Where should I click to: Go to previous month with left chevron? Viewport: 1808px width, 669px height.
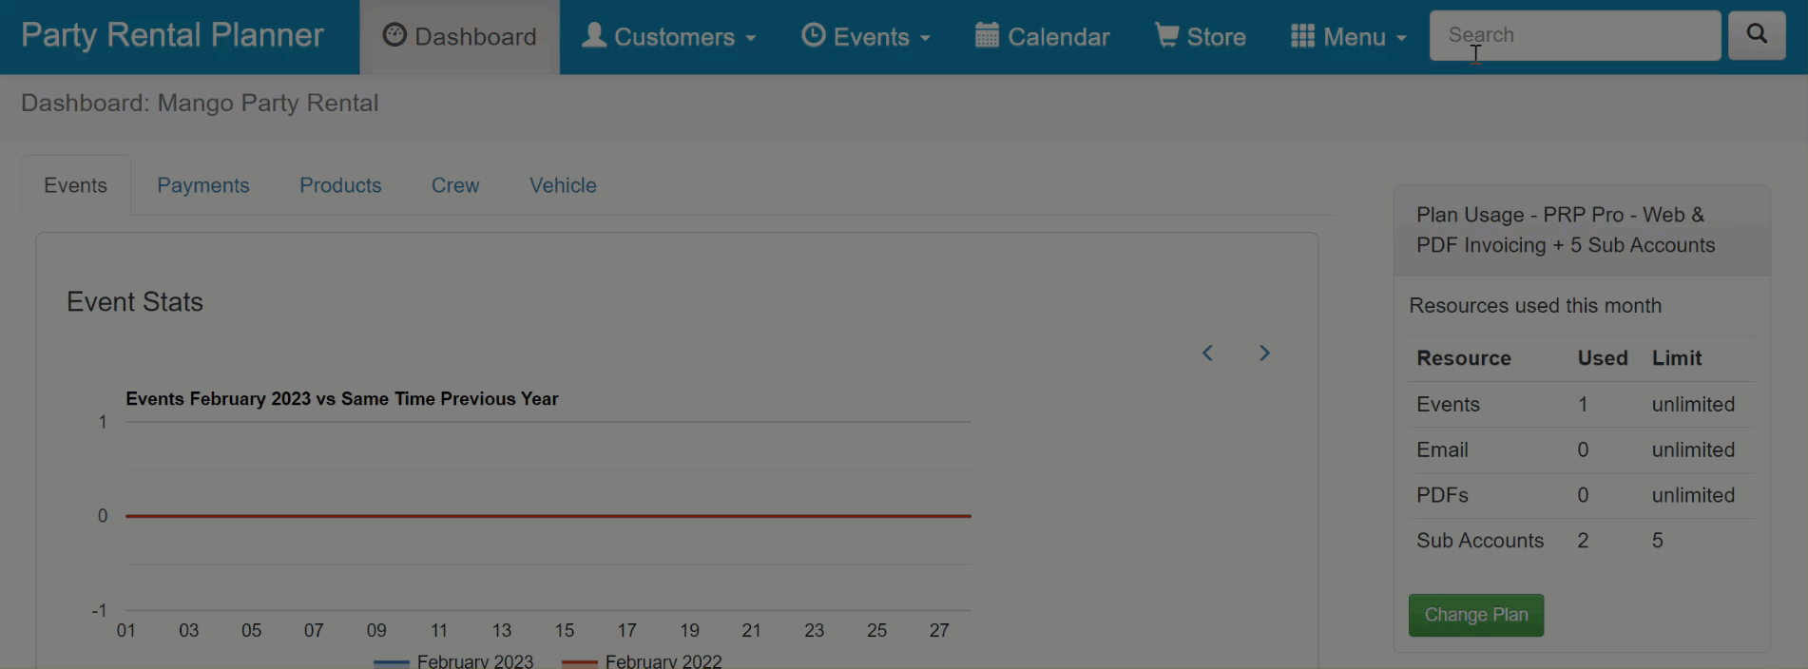tap(1207, 353)
